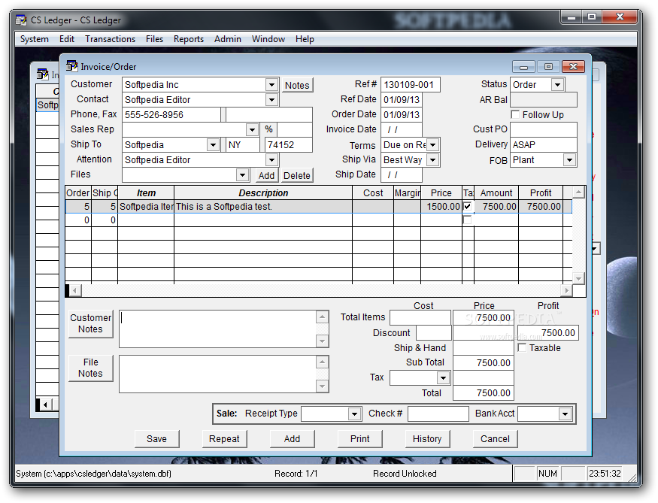Click the items grid scroll down arrow
658x503 pixels.
click(x=579, y=278)
